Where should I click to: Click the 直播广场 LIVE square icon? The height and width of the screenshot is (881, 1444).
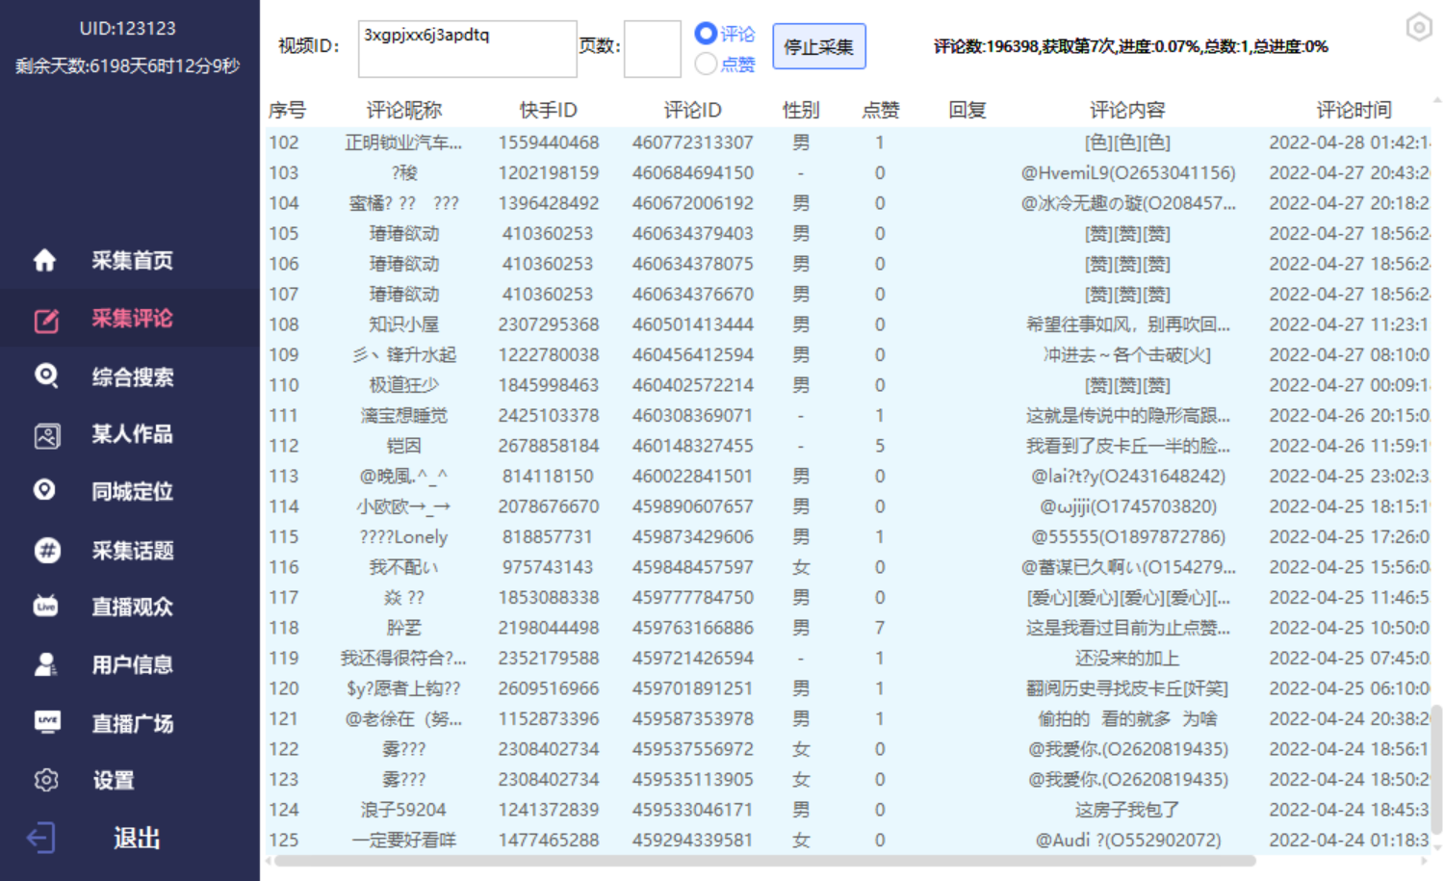[x=45, y=722]
